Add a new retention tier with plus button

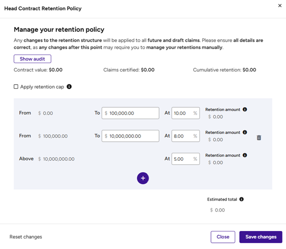[x=143, y=178]
